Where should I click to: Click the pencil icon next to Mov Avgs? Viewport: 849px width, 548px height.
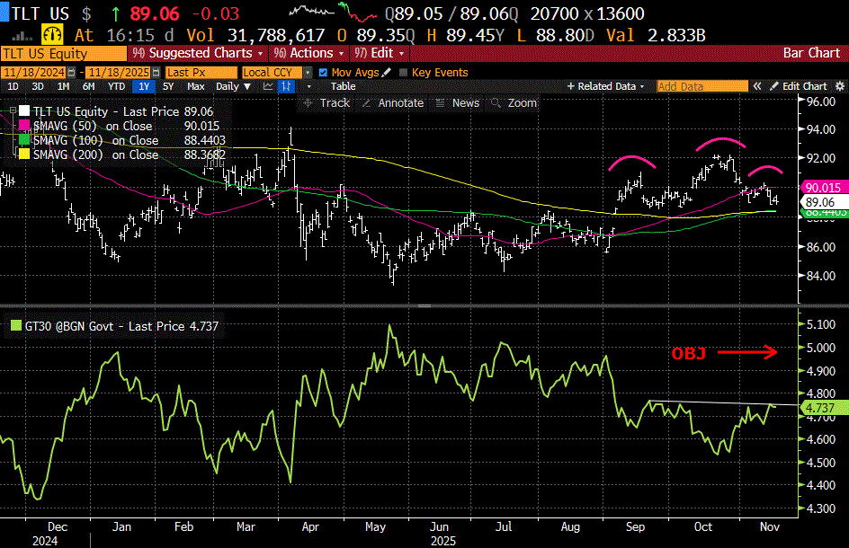(x=386, y=73)
